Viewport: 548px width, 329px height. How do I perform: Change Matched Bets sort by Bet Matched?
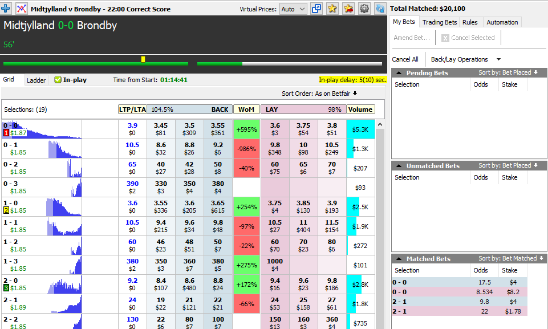[x=511, y=258]
